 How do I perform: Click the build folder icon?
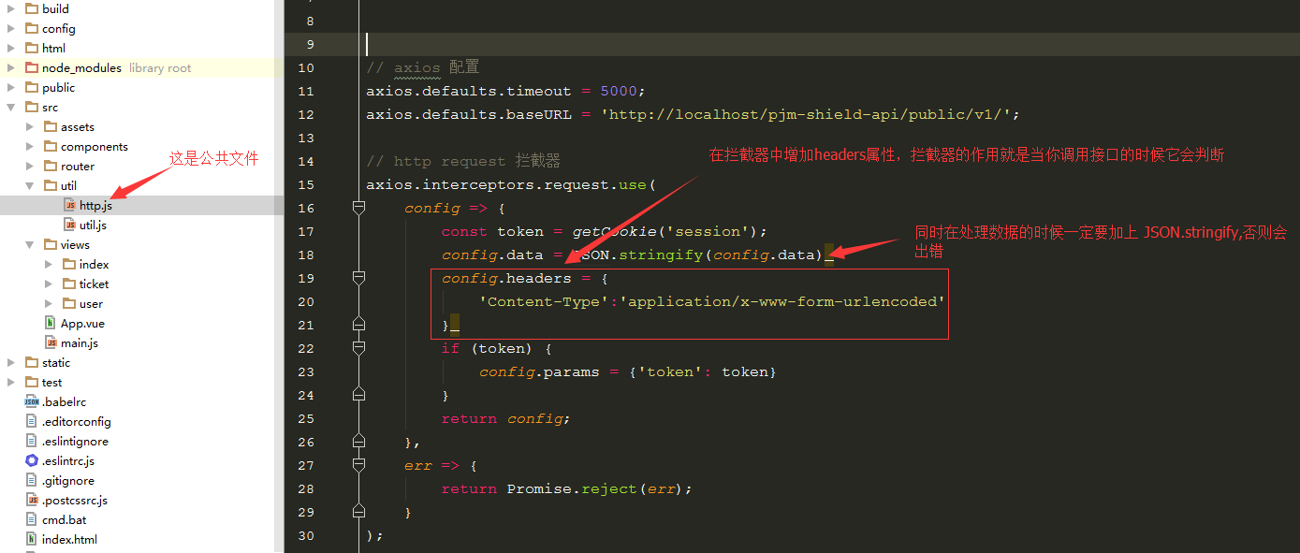31,8
